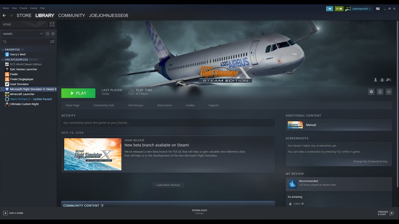The width and height of the screenshot is (399, 224).
Task: Open Downloads manager at bottom
Action: click(x=199, y=212)
